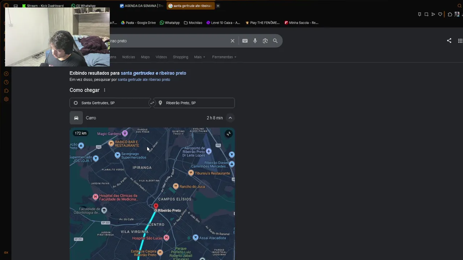463x260 pixels.
Task: Click the GX logo at the sidebar bottom
Action: pyautogui.click(x=6, y=253)
